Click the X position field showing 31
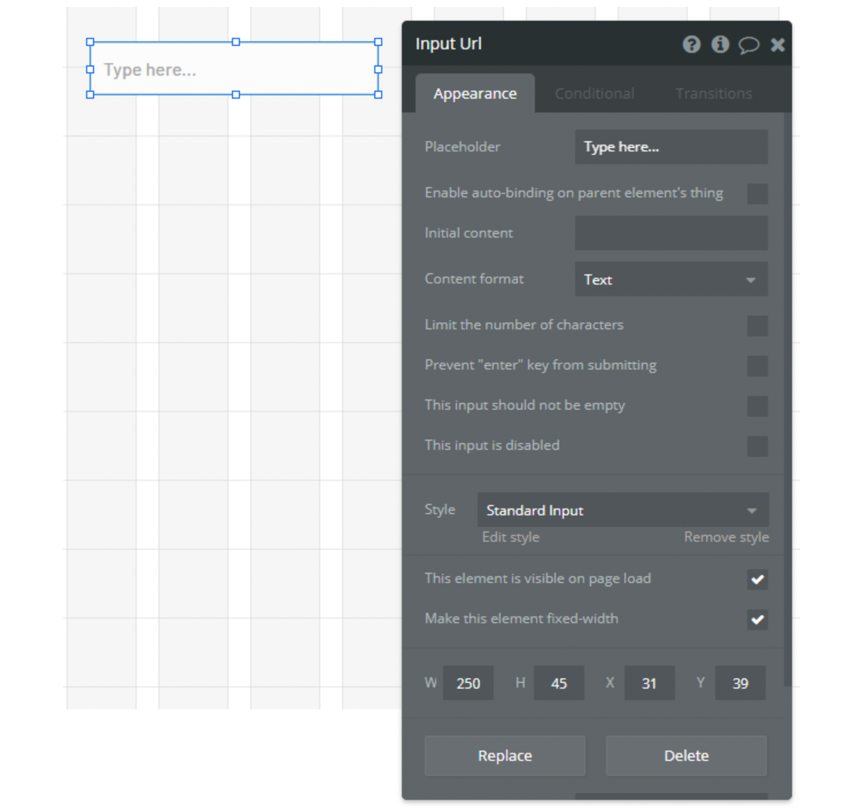 [649, 683]
